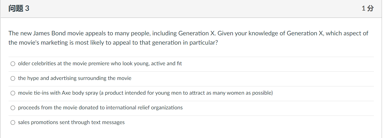Click the answer text 'the hype and advertising surrounding the movie'
Screen dimensions: 384x138
click(x=75, y=78)
